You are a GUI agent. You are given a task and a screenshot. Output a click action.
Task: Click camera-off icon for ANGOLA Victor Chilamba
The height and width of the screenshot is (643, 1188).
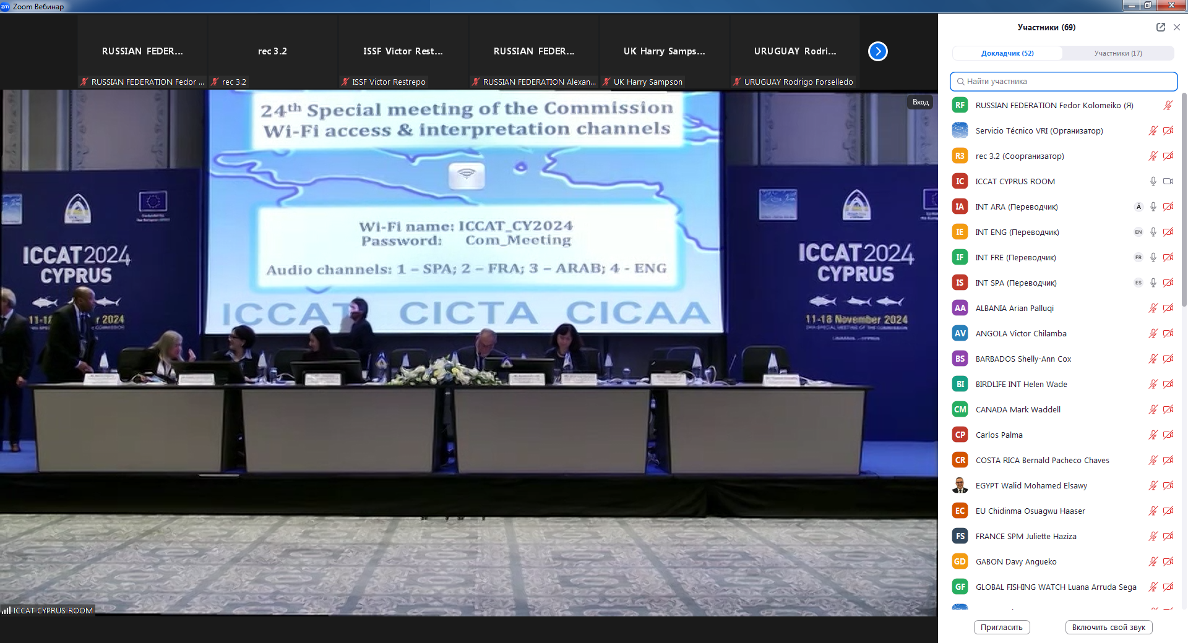[1168, 333]
